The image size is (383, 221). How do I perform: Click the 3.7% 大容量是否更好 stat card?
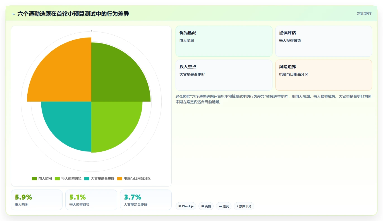[x=146, y=200]
